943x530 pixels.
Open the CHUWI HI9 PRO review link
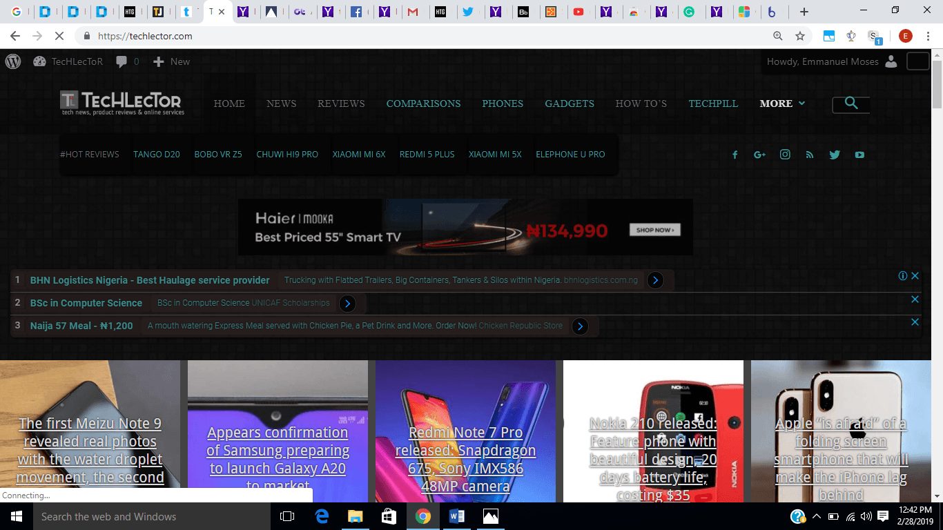(x=287, y=155)
